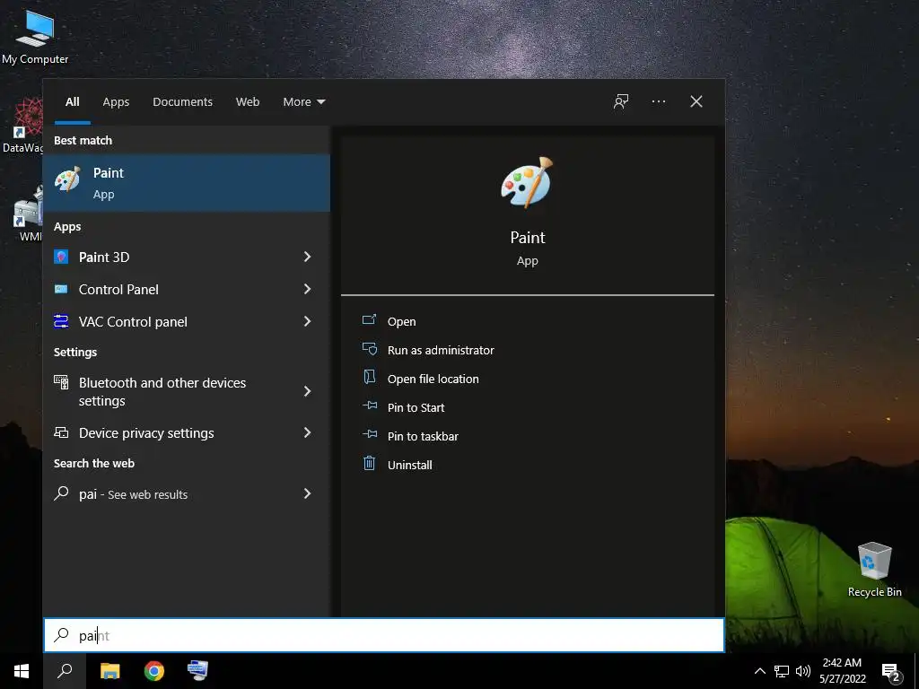The height and width of the screenshot is (689, 919).
Task: Click the Uninstall trash icon
Action: point(369,464)
